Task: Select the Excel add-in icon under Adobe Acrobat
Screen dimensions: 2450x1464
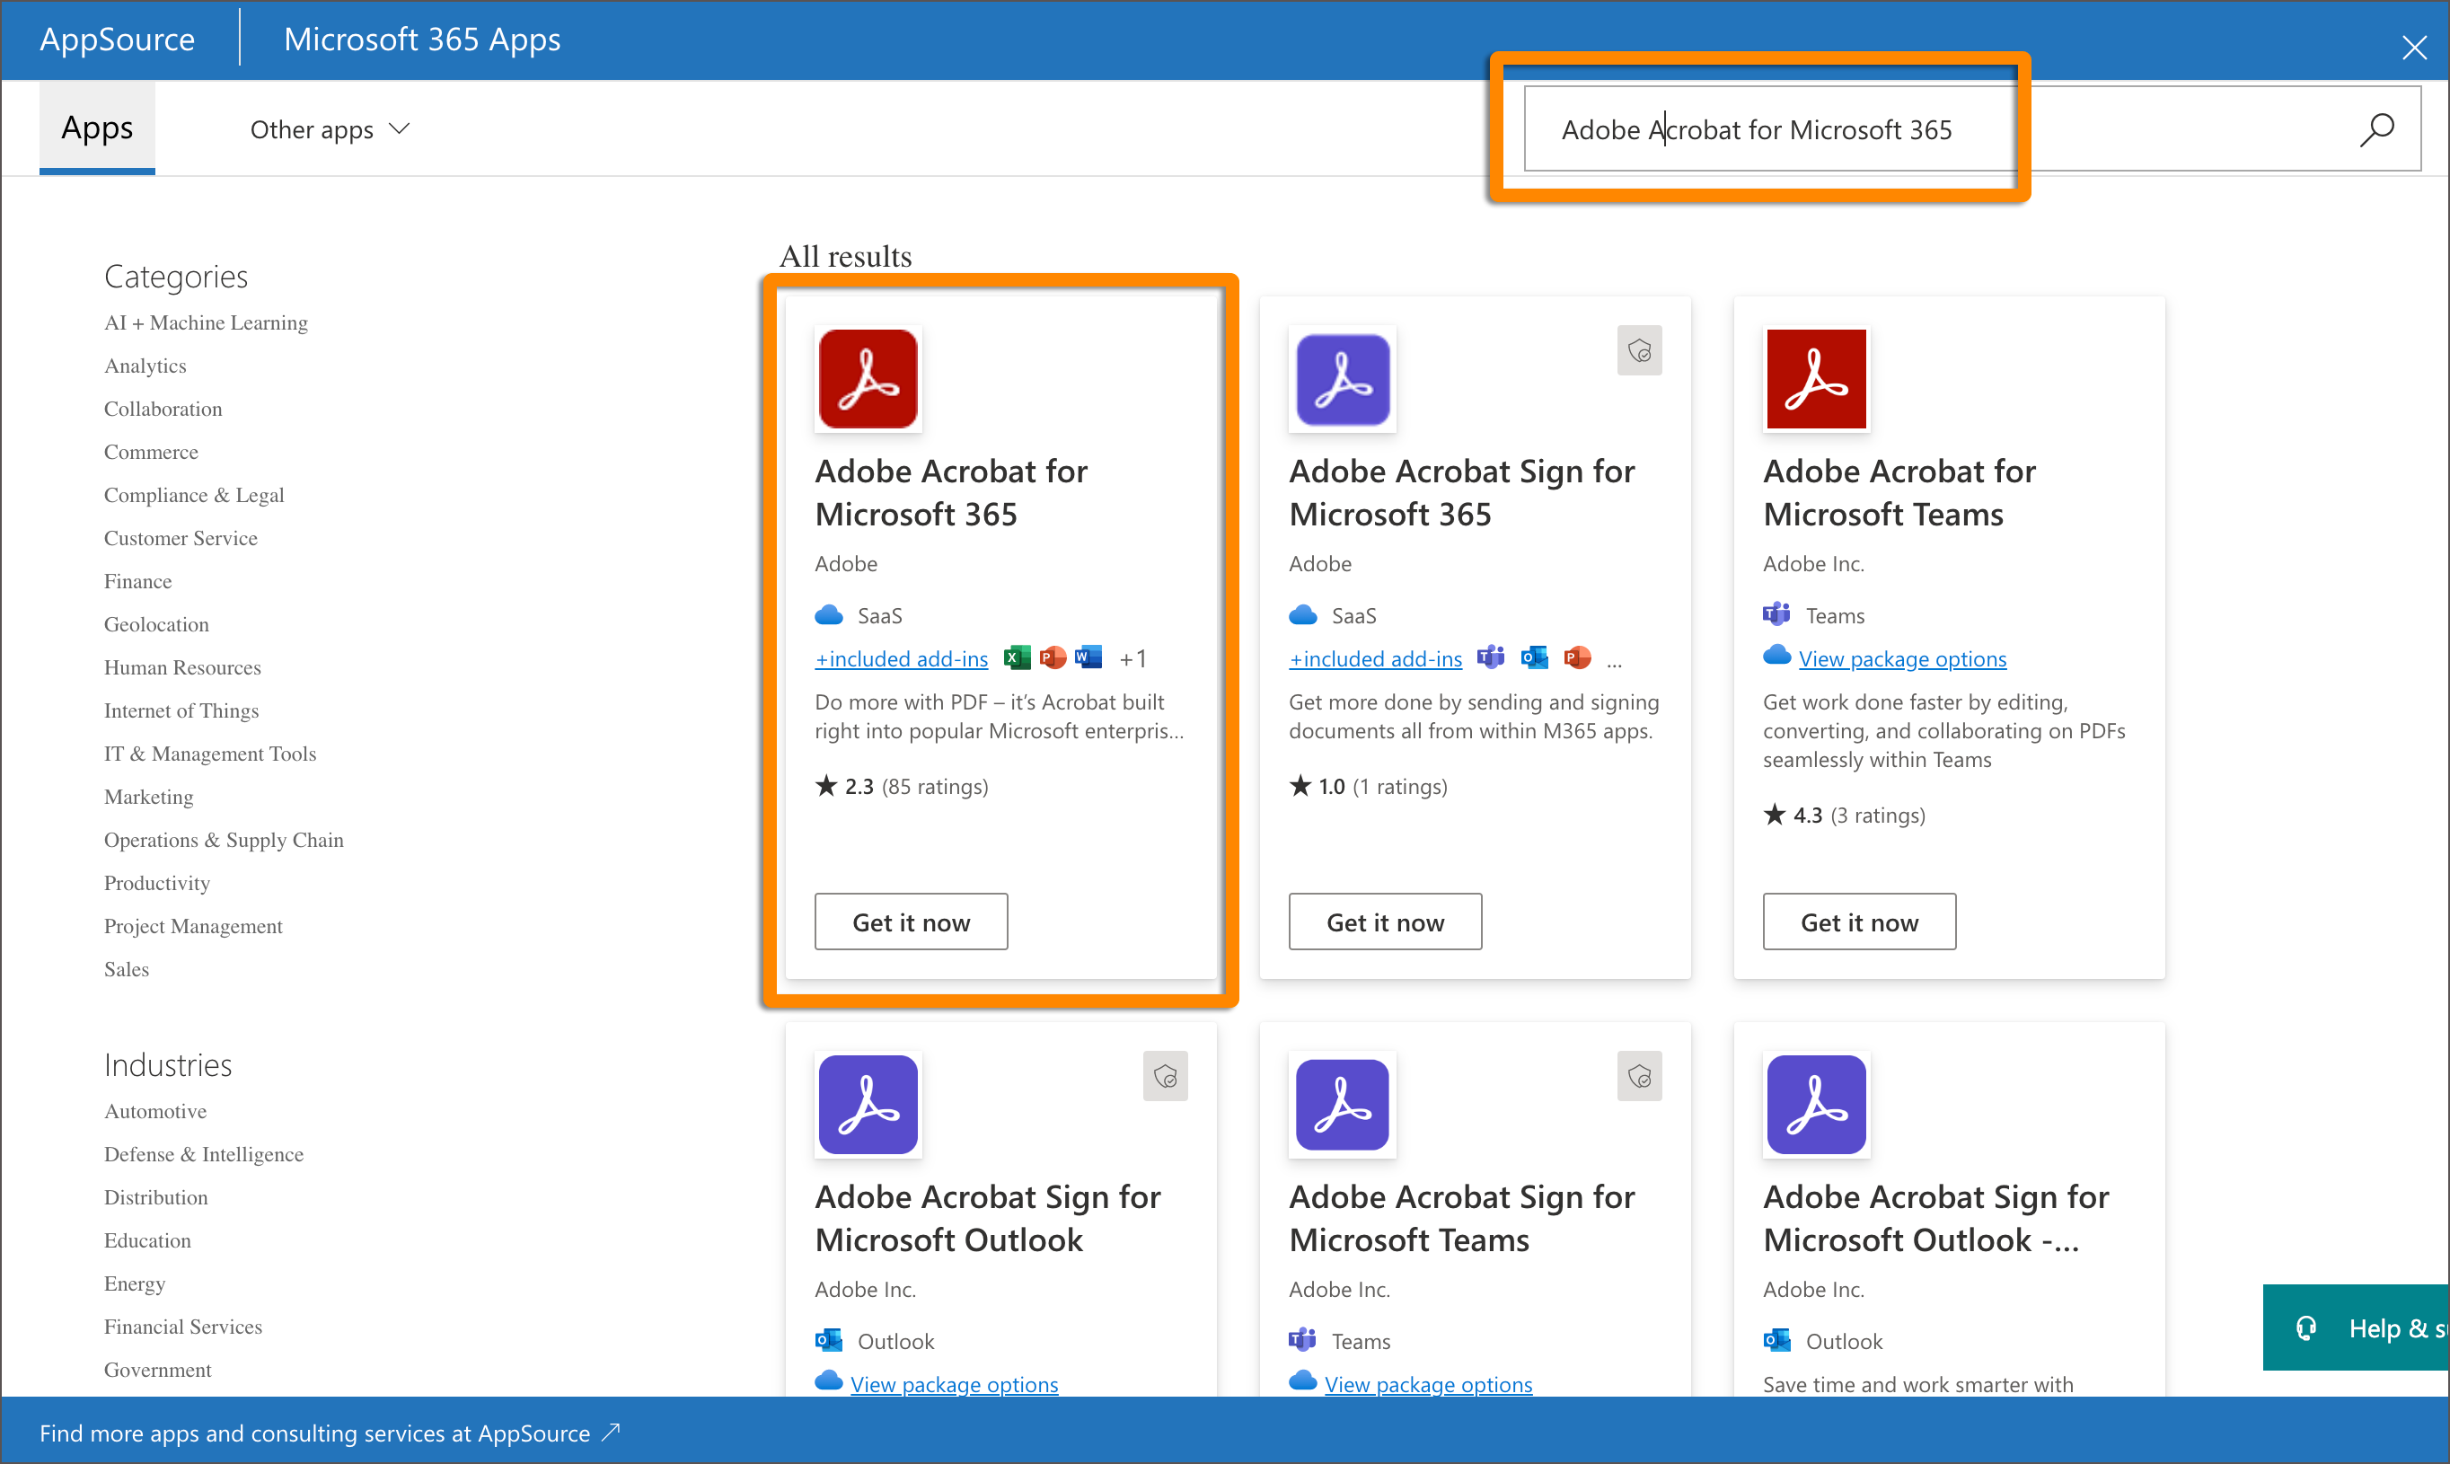Action: [1017, 657]
